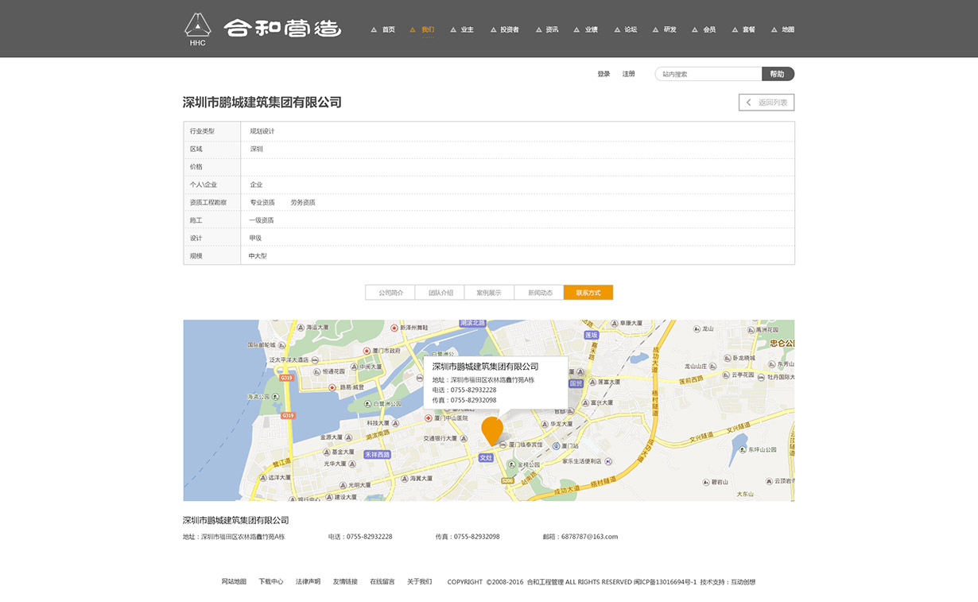Click the triangle icon beside 首页
Screen dimensions: 978x602
point(374,30)
